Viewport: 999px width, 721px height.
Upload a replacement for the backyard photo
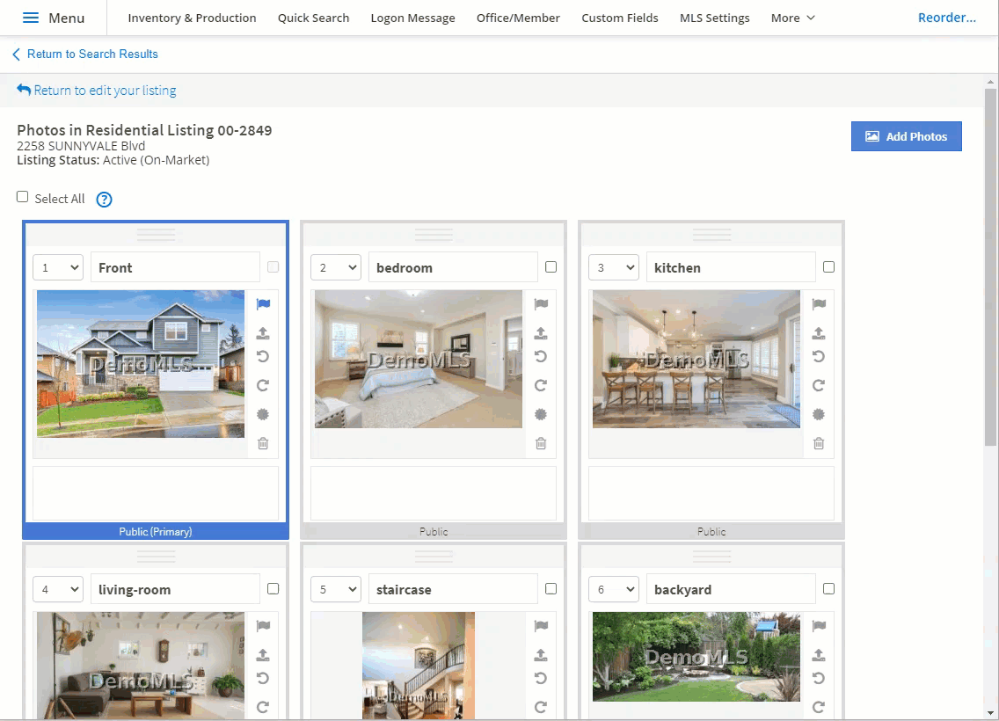click(x=819, y=654)
